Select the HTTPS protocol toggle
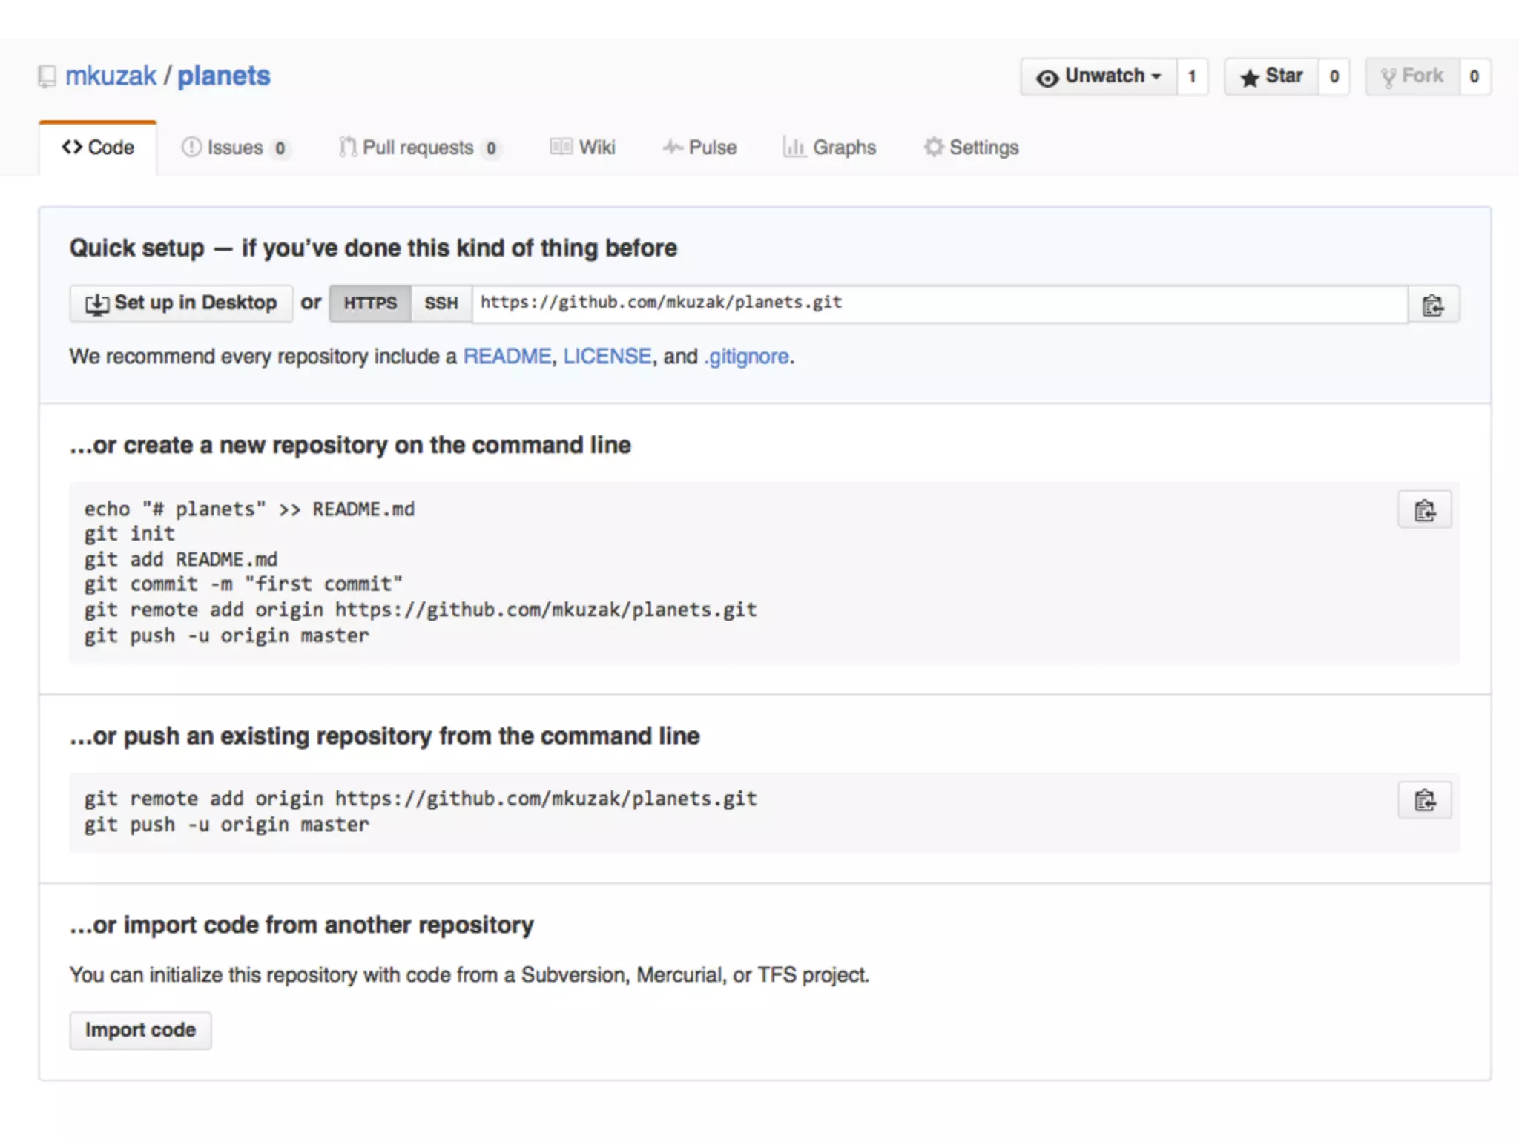 click(370, 303)
